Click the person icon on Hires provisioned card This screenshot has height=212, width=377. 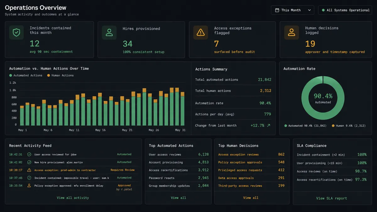(x=109, y=32)
